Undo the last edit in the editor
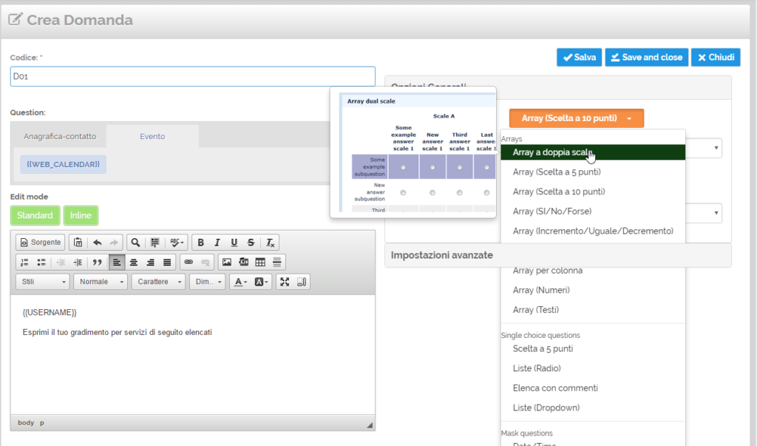Screen dimensions: 757x446 click(97, 243)
